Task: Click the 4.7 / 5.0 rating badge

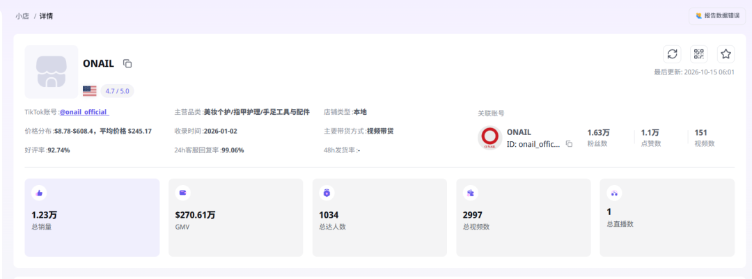Action: [x=117, y=91]
